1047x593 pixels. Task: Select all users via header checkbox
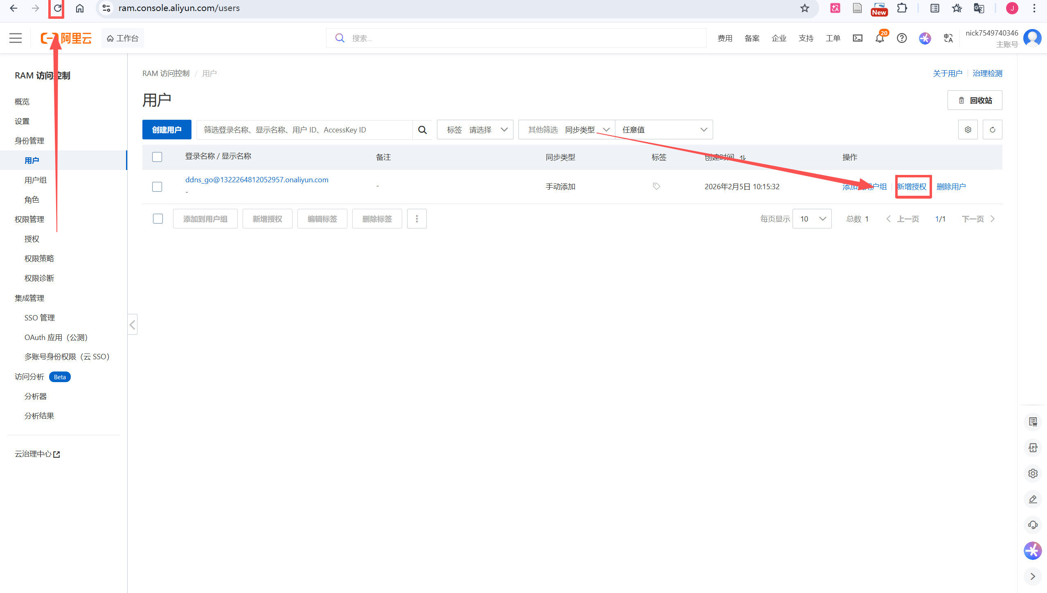157,157
